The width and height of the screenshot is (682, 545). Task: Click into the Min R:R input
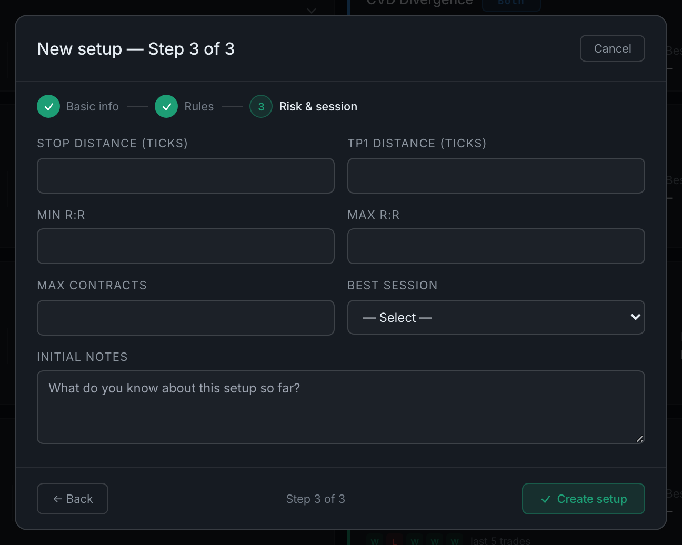(x=186, y=246)
